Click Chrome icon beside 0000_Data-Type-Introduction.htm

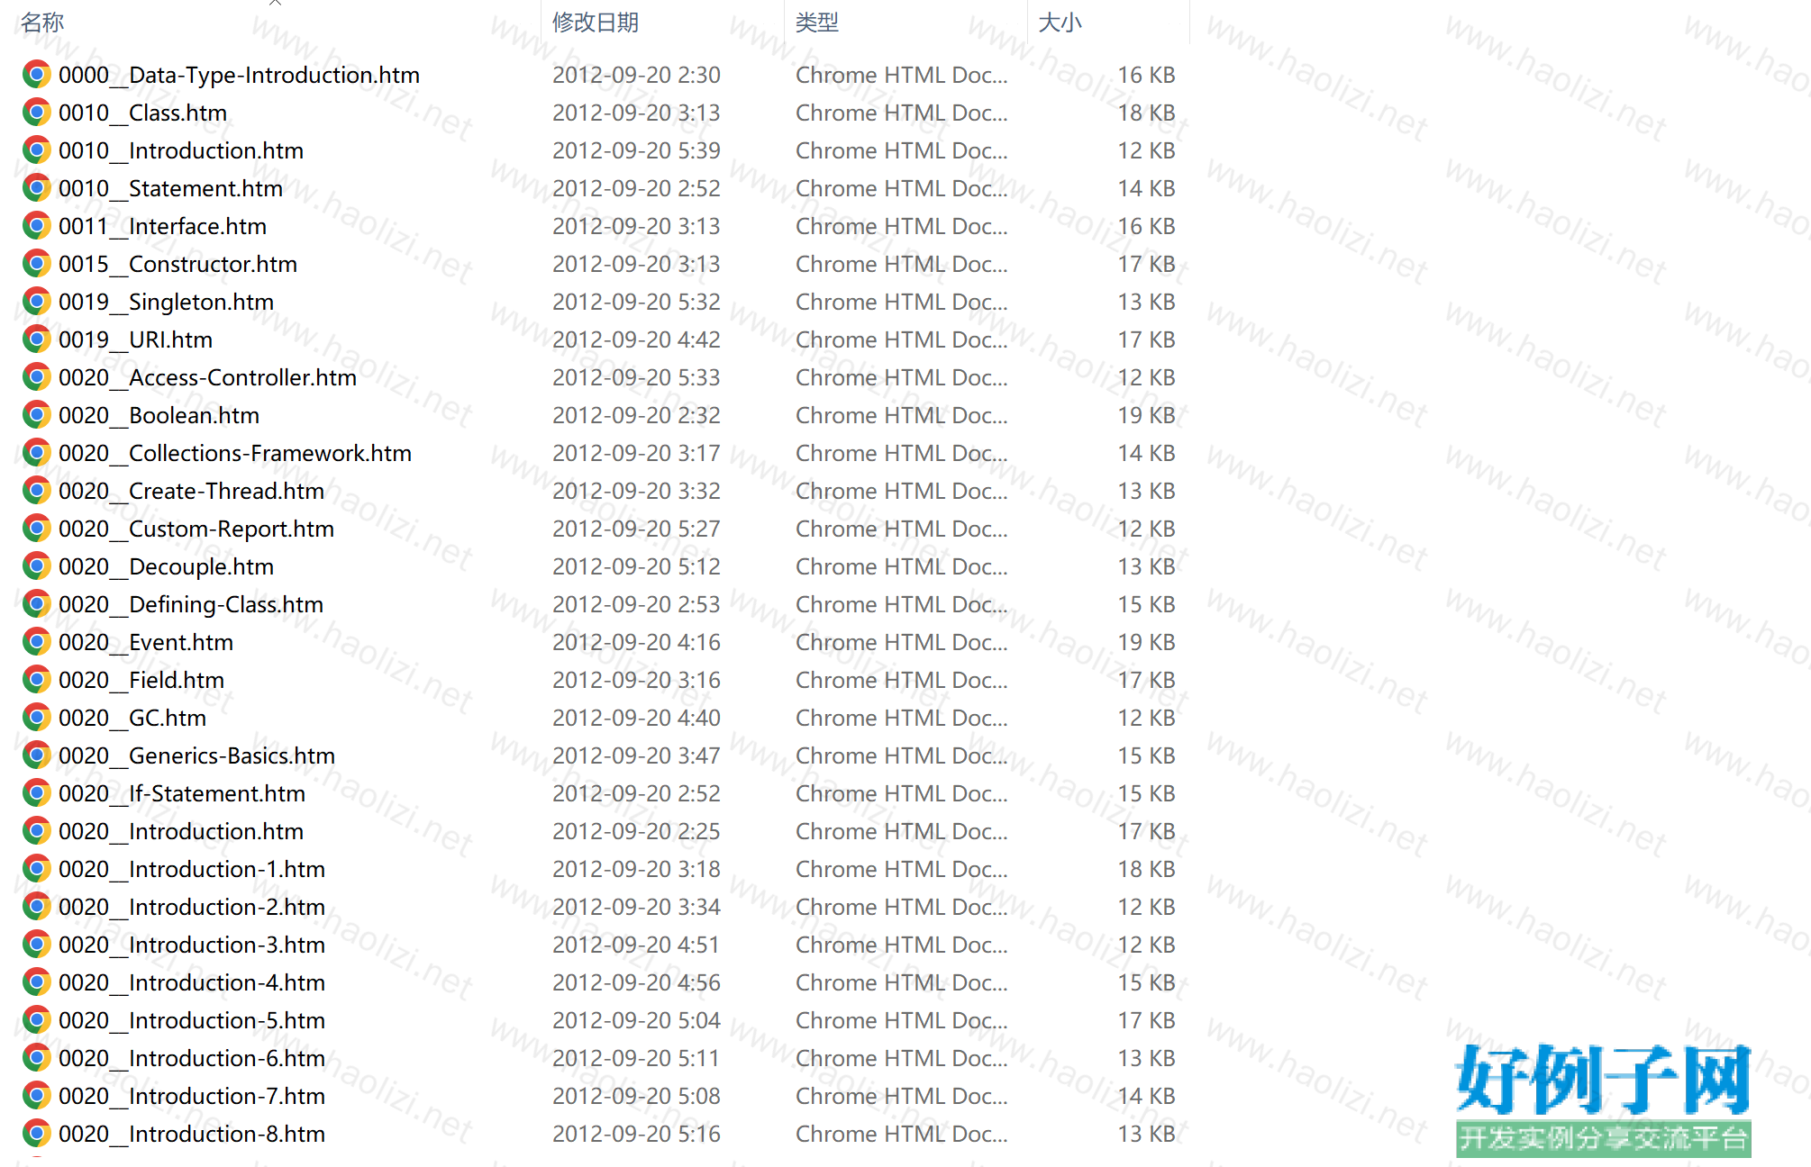click(36, 75)
